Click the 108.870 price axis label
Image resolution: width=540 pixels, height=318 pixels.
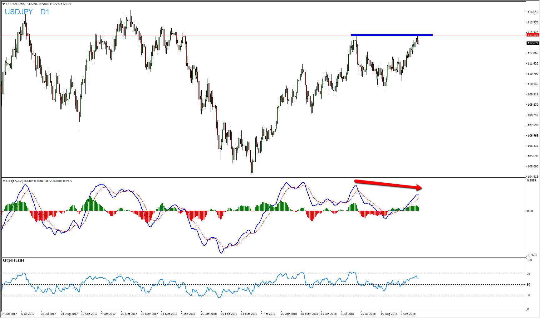click(533, 105)
